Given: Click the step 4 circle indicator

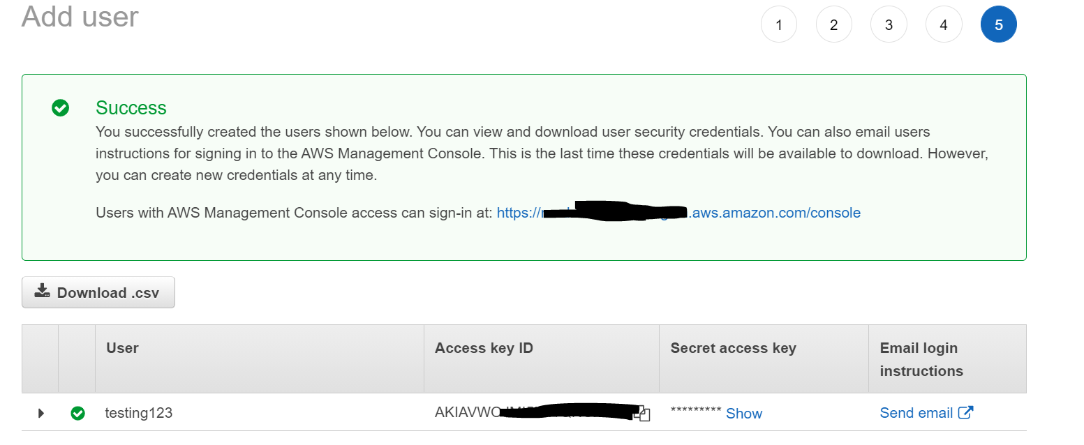Looking at the screenshot, I should [x=943, y=24].
